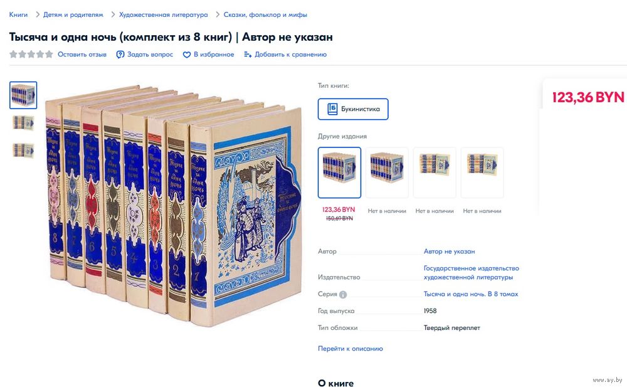Viewport: 627px width, 387px height.
Task: Choose the Букинистика book type
Action: pos(353,109)
